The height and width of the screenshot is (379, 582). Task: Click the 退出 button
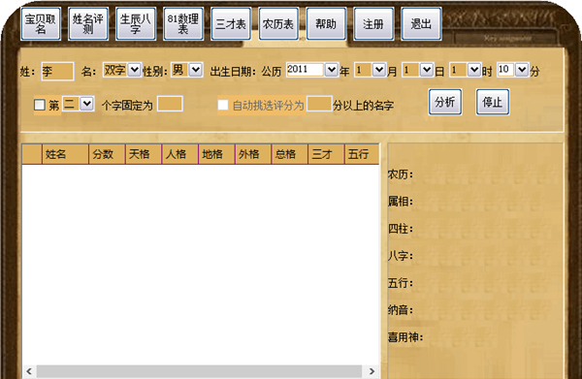point(421,23)
